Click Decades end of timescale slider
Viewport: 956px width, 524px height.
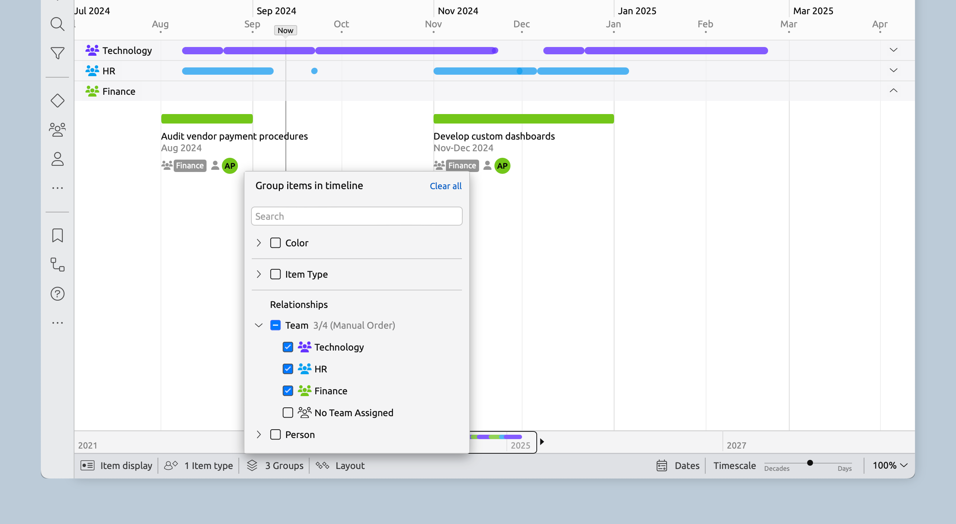tap(777, 468)
